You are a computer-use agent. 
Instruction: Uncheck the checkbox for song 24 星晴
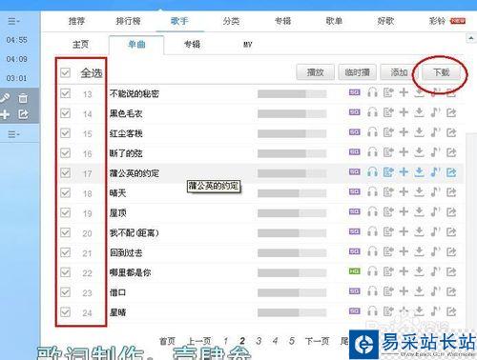point(65,312)
